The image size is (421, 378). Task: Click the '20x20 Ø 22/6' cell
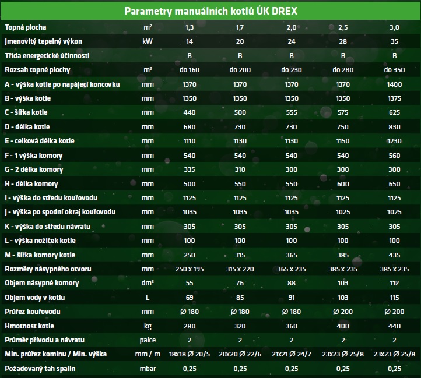(240, 354)
